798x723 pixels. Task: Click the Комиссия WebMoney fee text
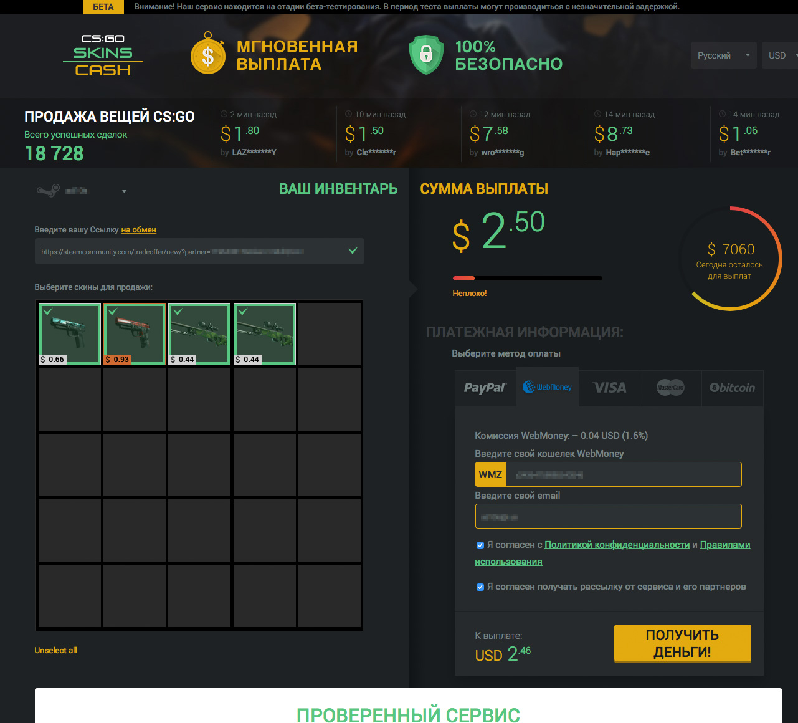[x=561, y=436]
